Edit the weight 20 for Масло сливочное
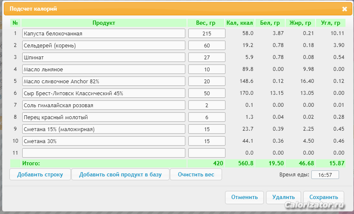354x214 pixels. tap(207, 81)
